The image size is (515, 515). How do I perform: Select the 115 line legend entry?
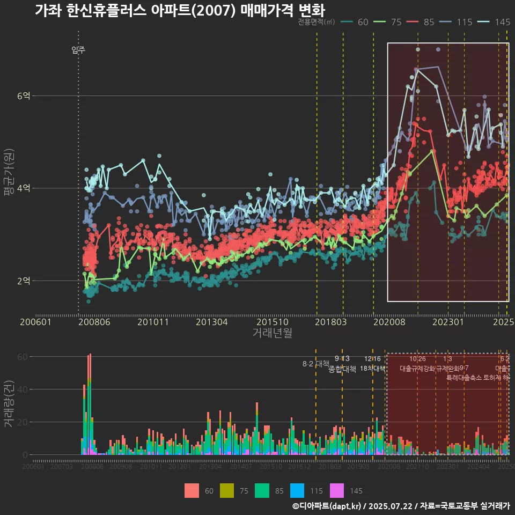pyautogui.click(x=456, y=22)
